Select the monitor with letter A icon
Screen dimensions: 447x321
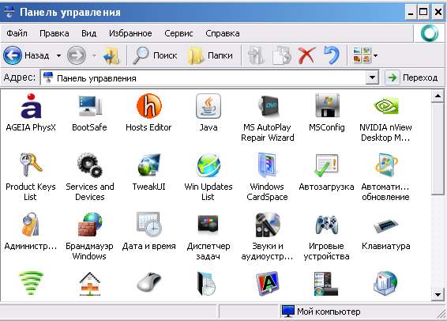click(268, 284)
